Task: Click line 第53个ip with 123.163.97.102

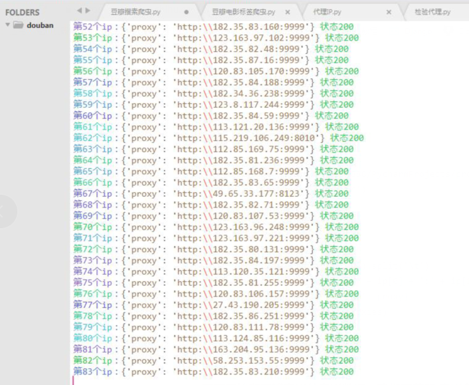Action: tap(216, 38)
